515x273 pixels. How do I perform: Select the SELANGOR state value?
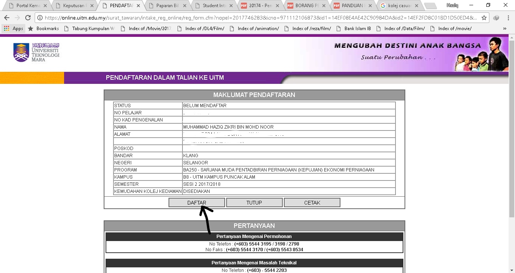click(x=196, y=163)
